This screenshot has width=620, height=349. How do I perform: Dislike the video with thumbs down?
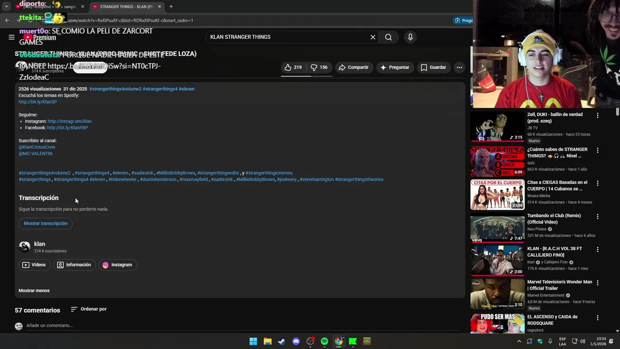click(320, 67)
